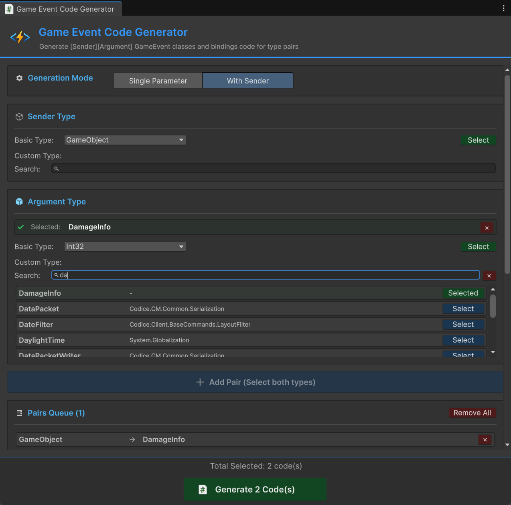511x505 pixels.
Task: Open the overflow menu via the three-dot icon
Action: [503, 8]
